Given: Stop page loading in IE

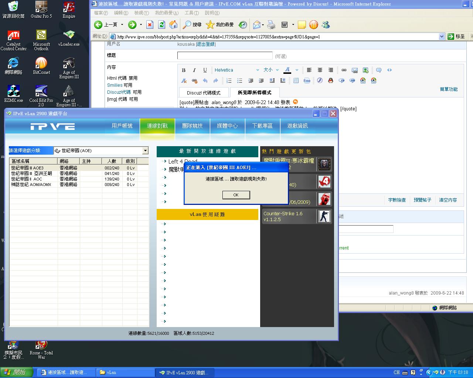Looking at the screenshot, I should [150, 25].
